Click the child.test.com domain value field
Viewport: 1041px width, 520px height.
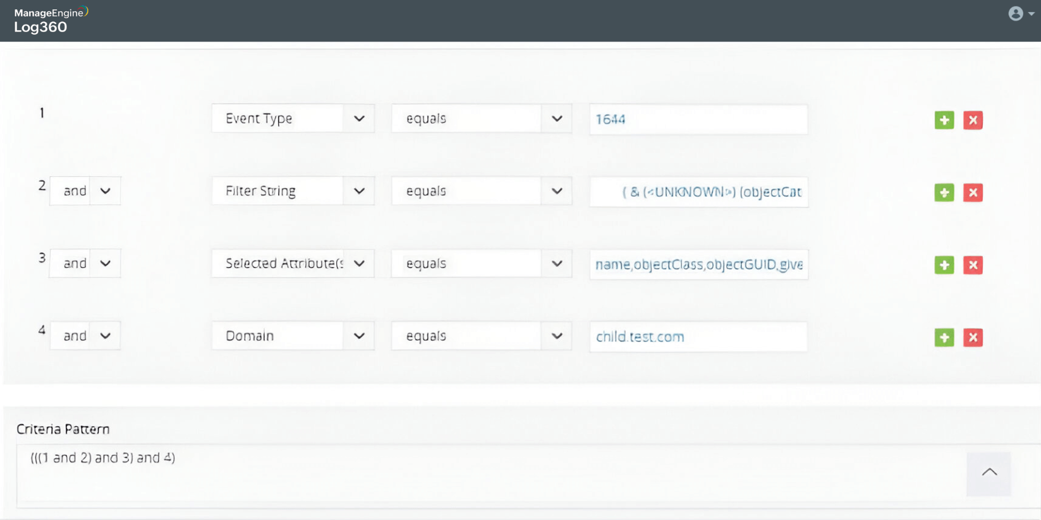[698, 337]
